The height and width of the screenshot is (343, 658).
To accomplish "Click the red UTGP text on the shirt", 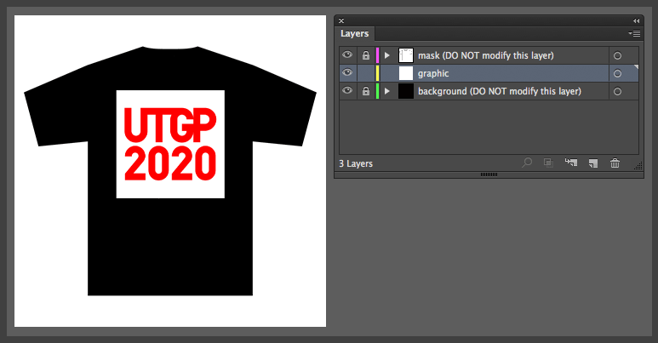I will 170,125.
